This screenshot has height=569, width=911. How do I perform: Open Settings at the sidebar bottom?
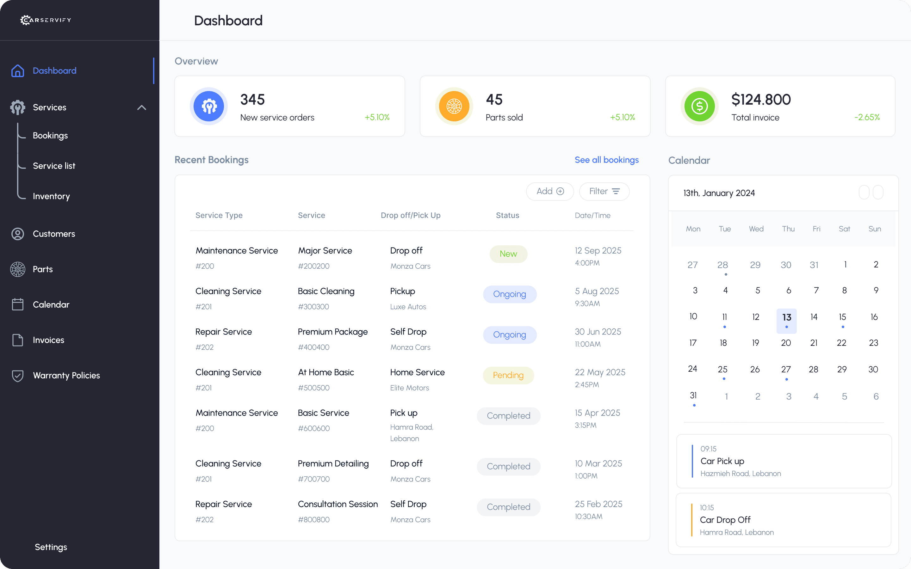click(x=51, y=547)
